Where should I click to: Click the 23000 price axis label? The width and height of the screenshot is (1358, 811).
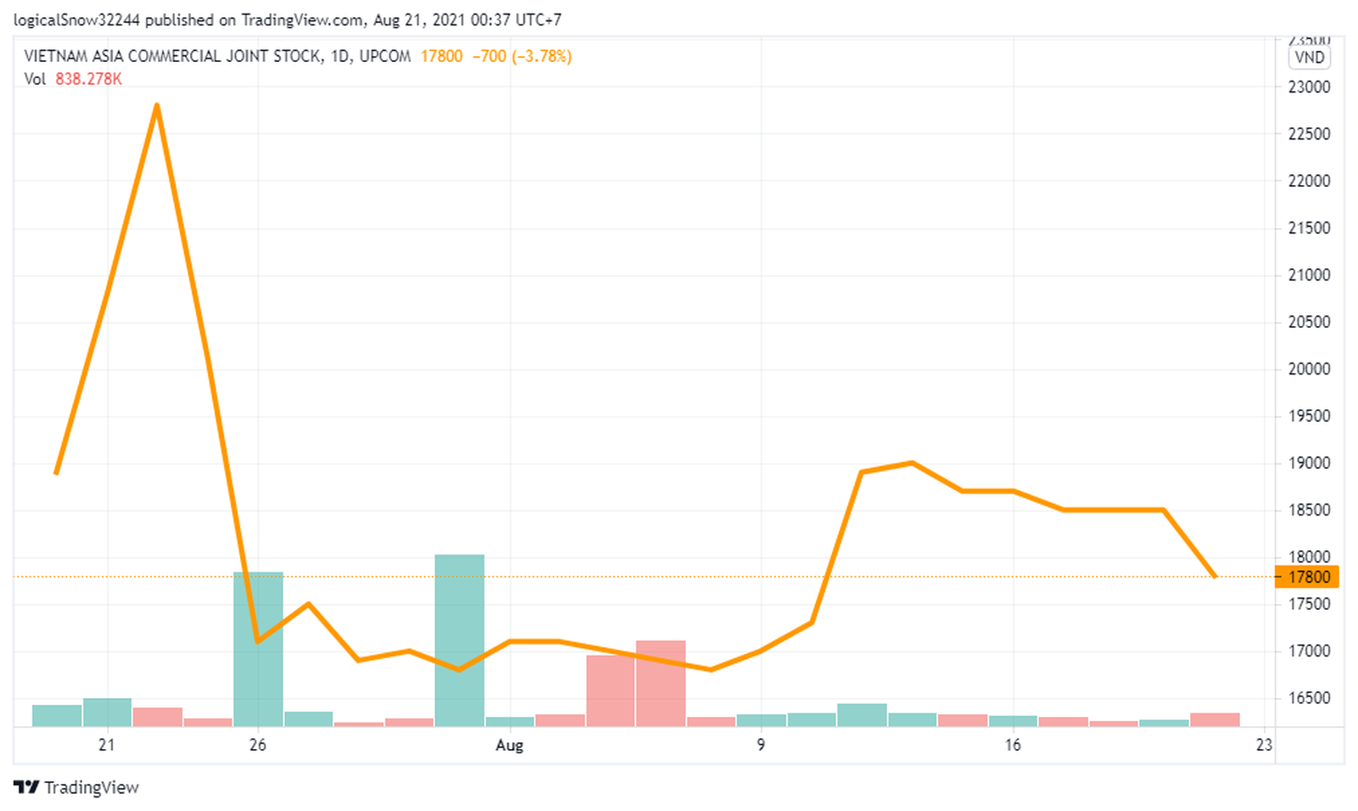tap(1309, 87)
